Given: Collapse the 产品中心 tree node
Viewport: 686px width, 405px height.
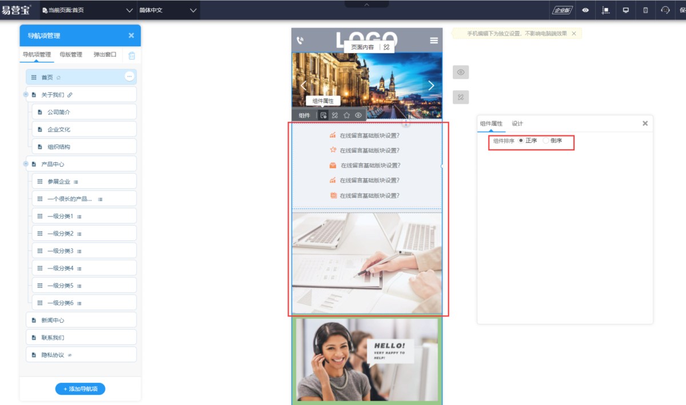Looking at the screenshot, I should click(26, 164).
